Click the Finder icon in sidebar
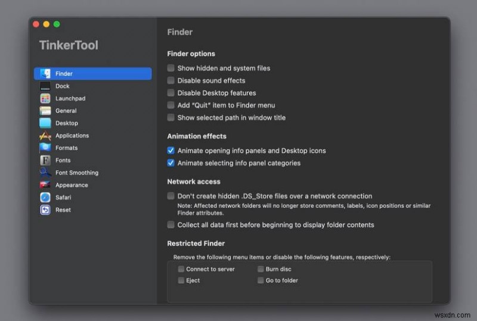477x321 pixels. tap(45, 74)
